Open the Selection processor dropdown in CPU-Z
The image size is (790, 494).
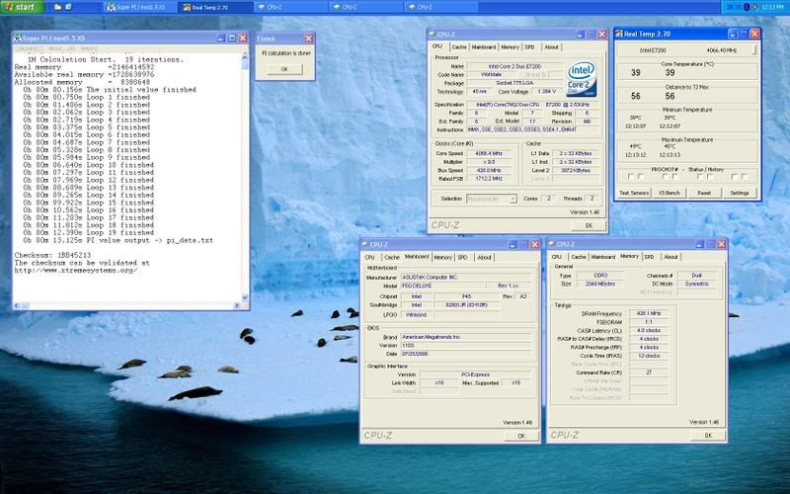(492, 199)
